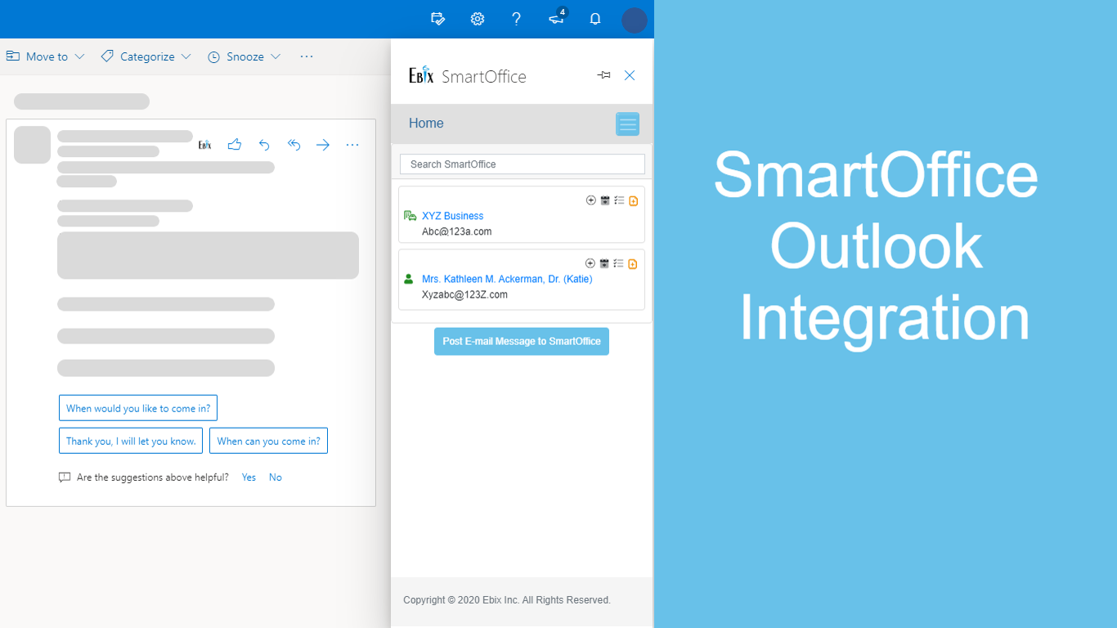Open the My Day to-do icon in Outlook header
This screenshot has width=1117, height=628.
coord(438,19)
